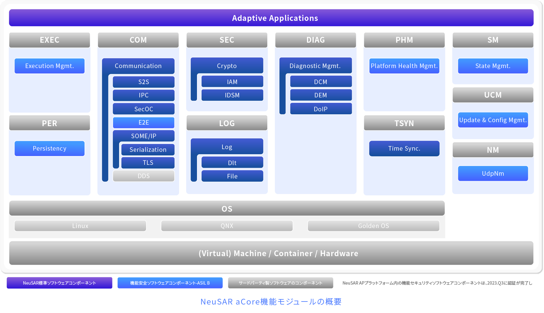Screen dimensions: 544x313
Task: Select the COM module header
Action: pyautogui.click(x=138, y=40)
